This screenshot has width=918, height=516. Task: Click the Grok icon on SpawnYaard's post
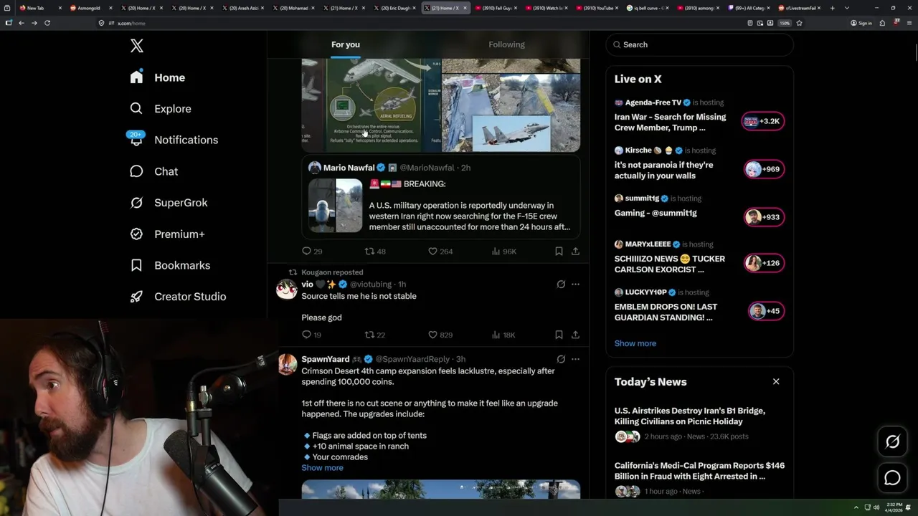tap(561, 359)
